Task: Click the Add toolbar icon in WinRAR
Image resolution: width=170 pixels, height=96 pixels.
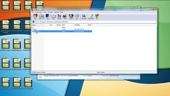Action: tap(35, 17)
